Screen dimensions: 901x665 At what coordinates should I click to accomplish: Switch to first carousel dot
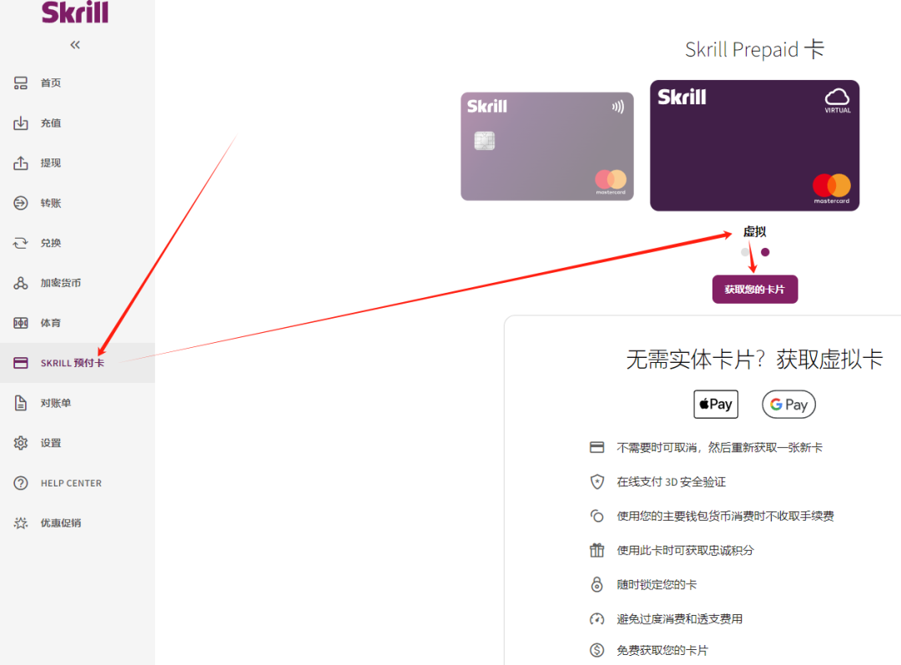(745, 252)
